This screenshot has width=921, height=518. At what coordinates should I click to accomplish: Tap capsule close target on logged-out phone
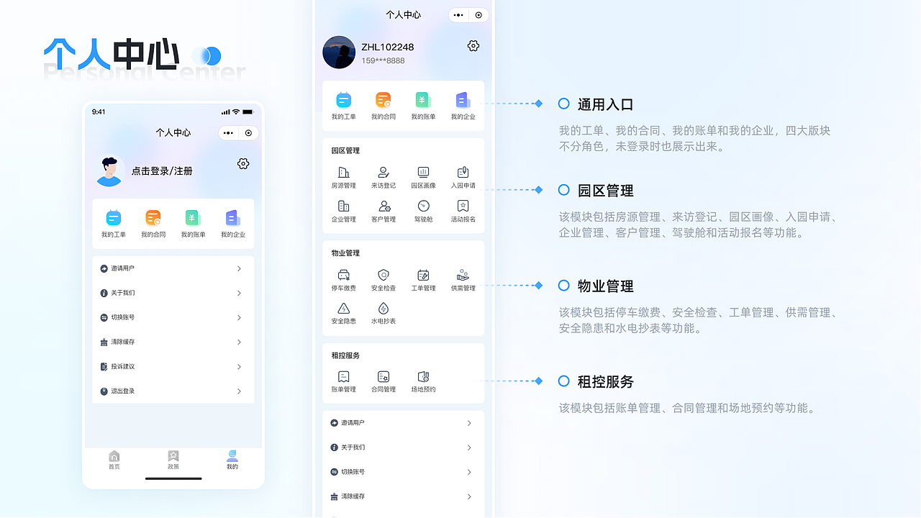249,133
